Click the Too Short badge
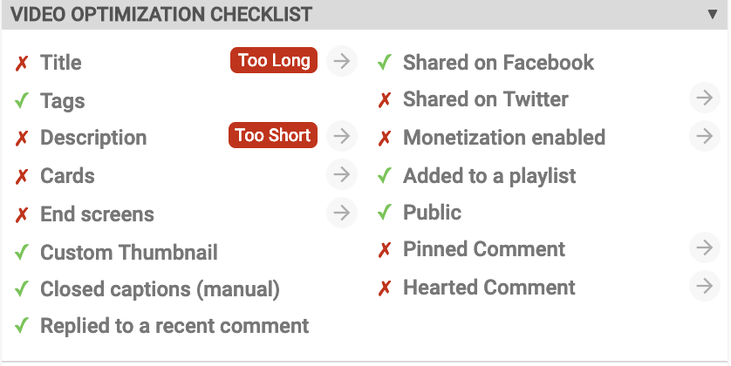 tap(273, 135)
